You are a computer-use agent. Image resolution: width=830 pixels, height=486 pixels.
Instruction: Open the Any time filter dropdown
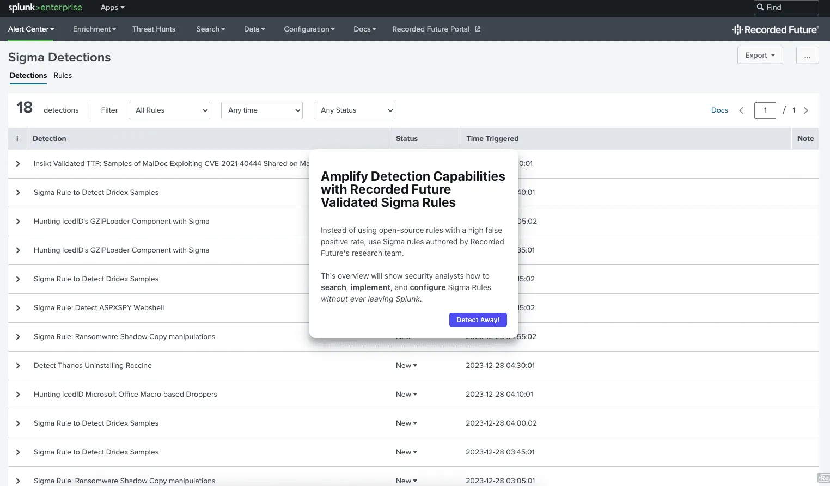click(x=262, y=110)
